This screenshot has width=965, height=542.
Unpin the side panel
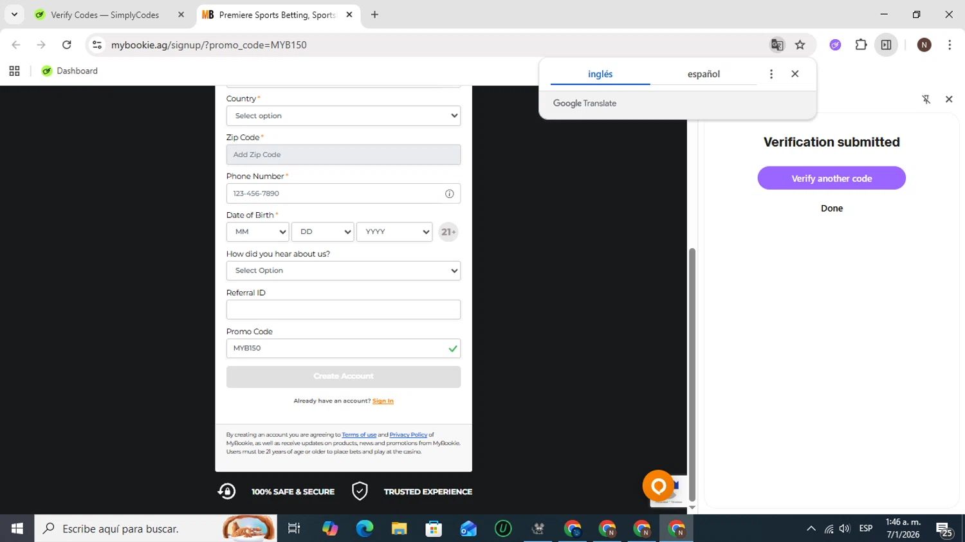point(926,99)
